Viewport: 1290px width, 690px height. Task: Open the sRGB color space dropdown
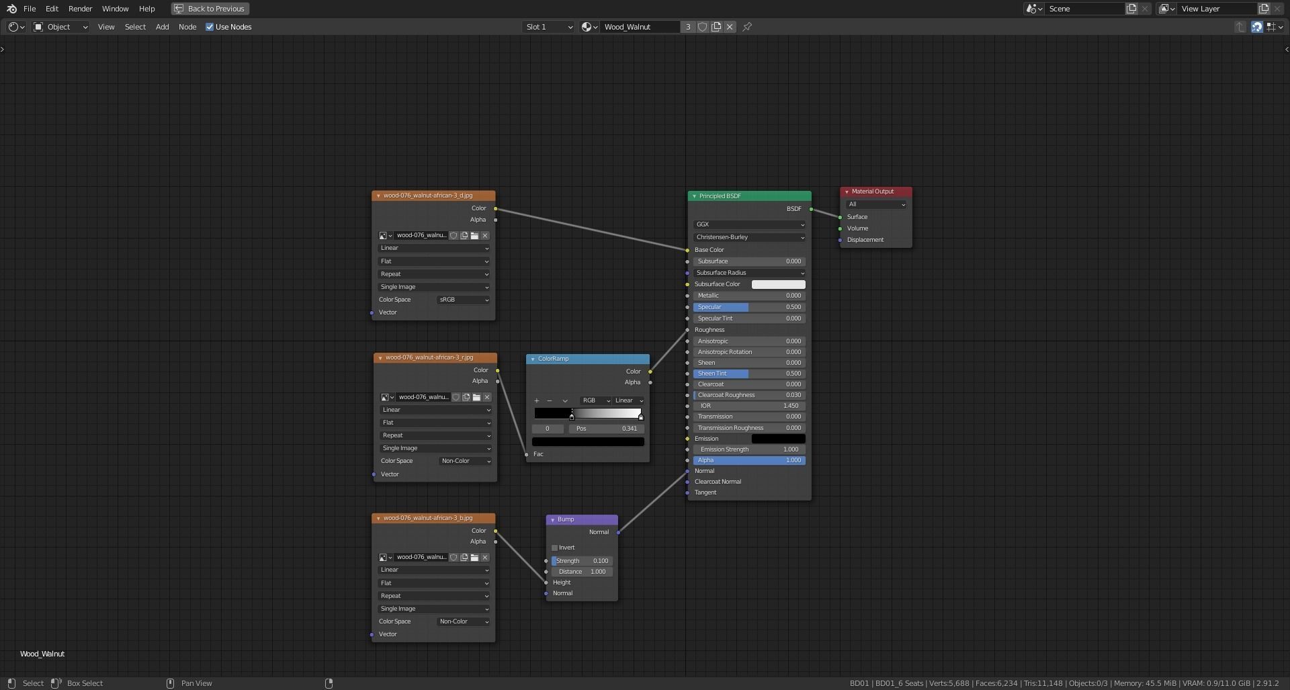[464, 300]
